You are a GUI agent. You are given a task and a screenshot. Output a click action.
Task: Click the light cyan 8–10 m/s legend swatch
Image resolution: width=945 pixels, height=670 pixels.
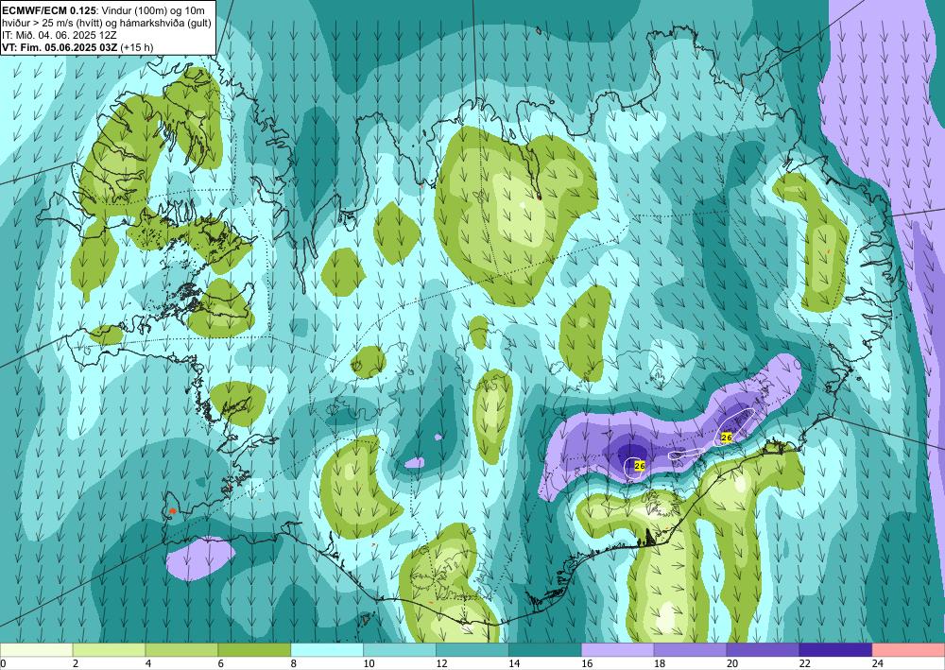tap(327, 650)
